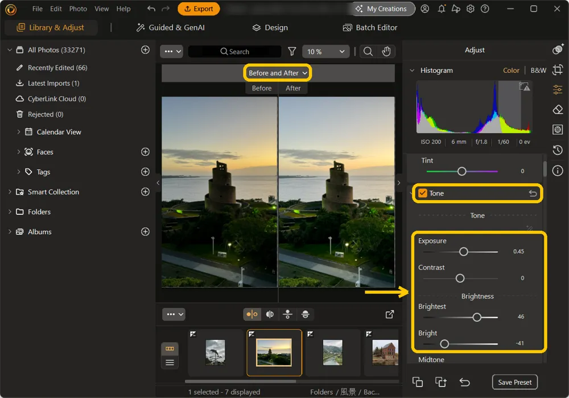Open the photo filter funnel
The height and width of the screenshot is (398, 569).
(x=292, y=52)
